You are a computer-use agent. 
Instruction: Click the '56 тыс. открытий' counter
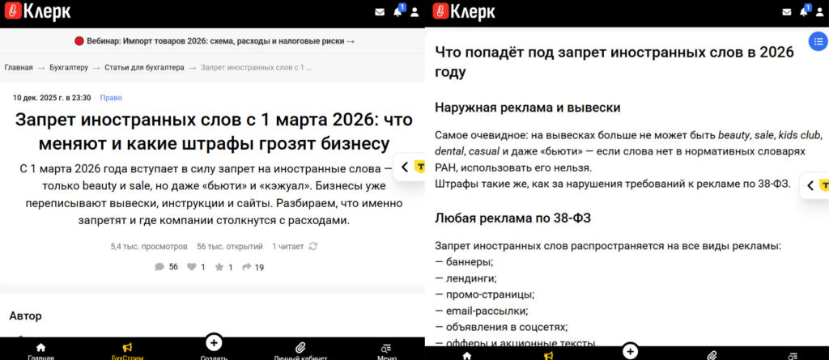click(230, 247)
